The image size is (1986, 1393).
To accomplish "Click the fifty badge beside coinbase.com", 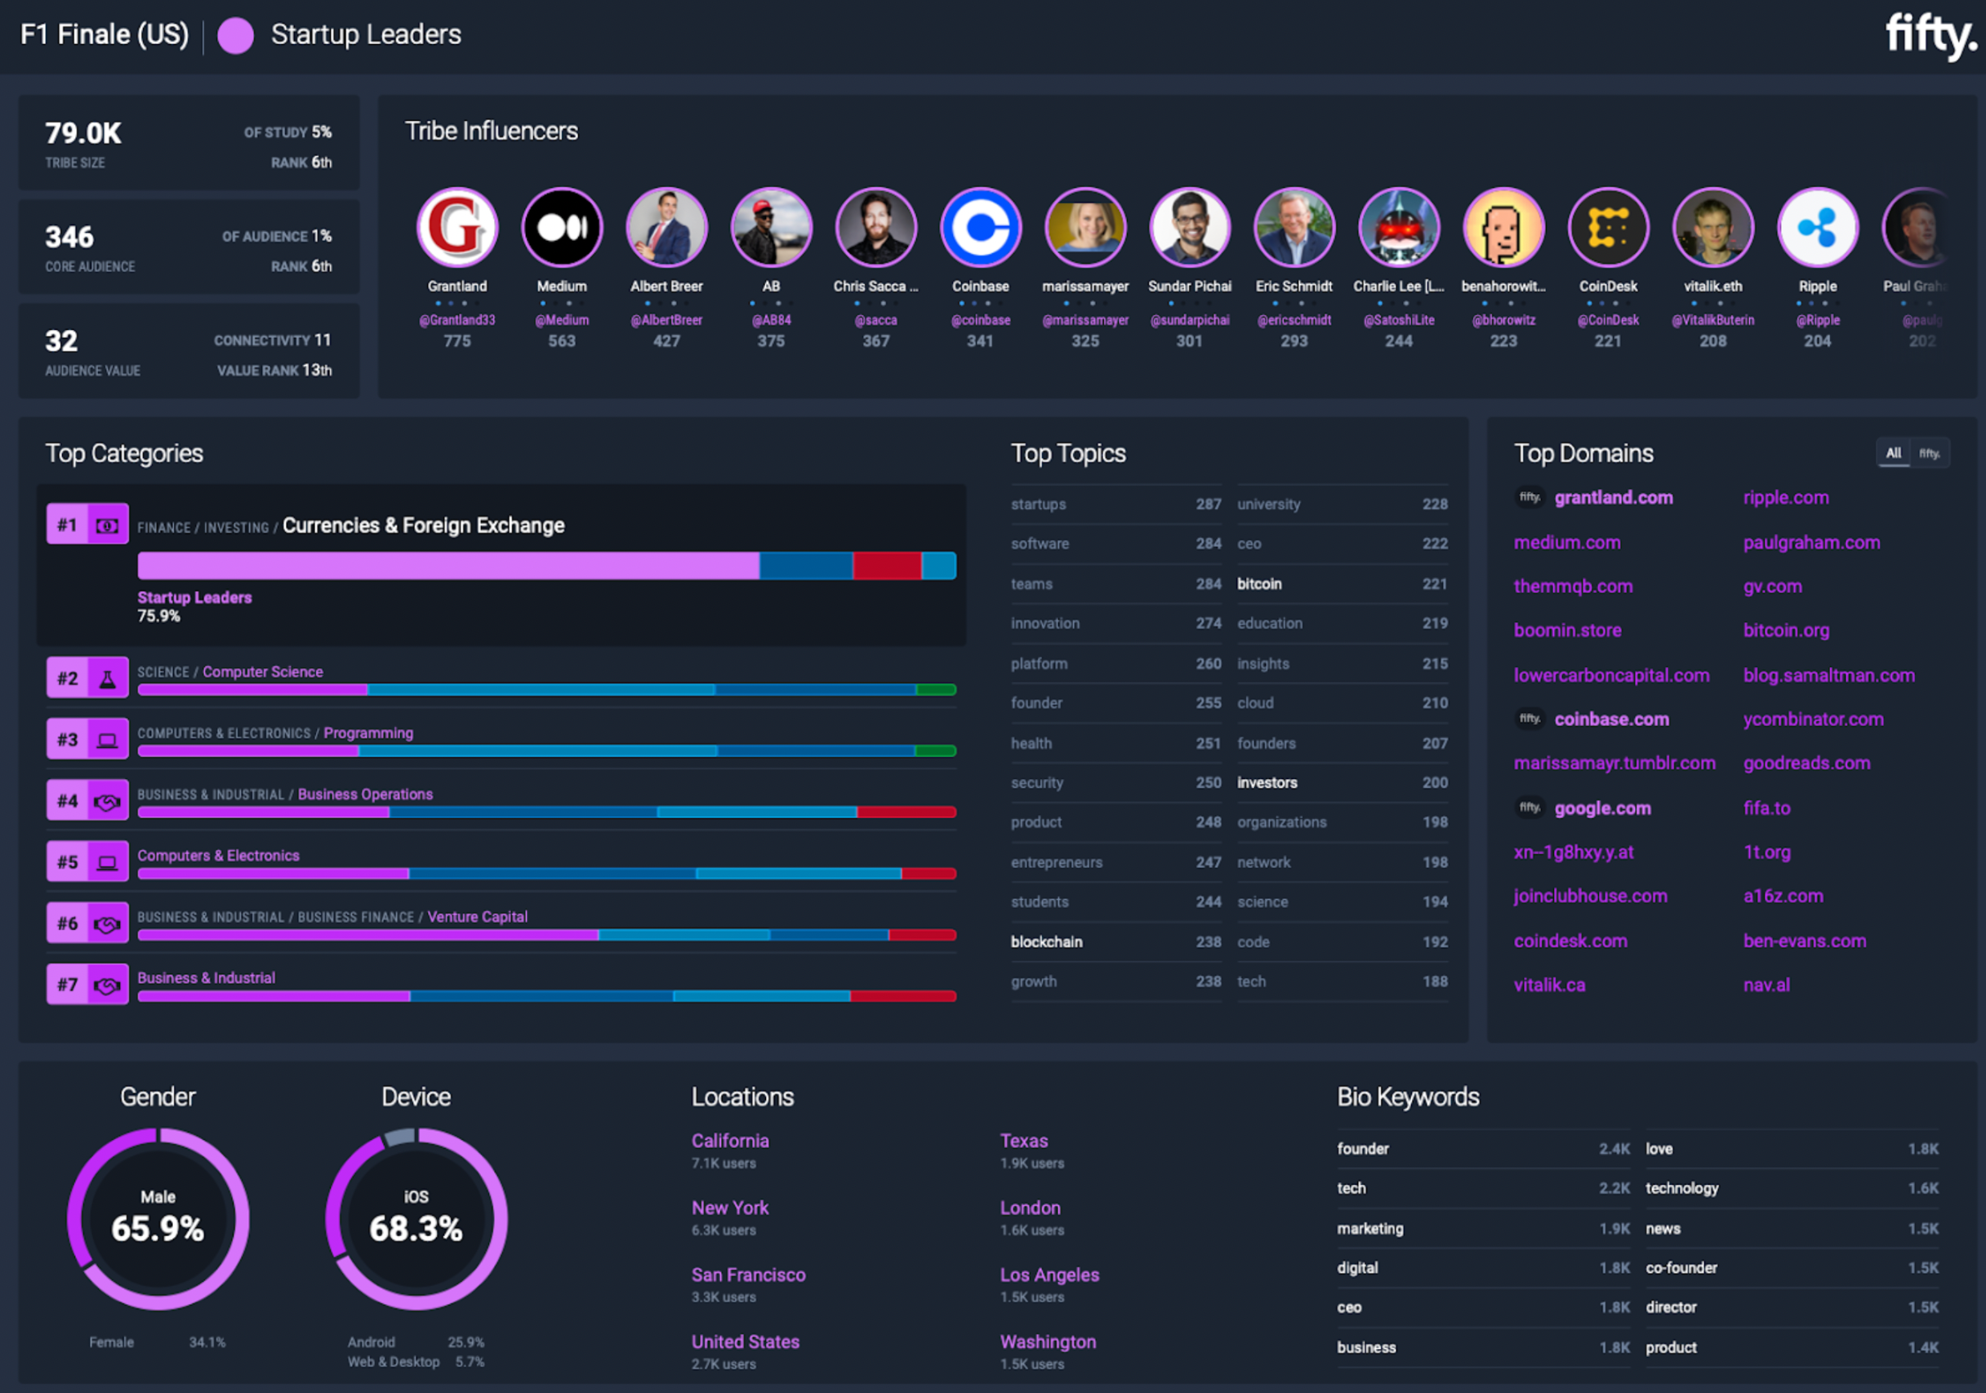I will pyautogui.click(x=1530, y=719).
